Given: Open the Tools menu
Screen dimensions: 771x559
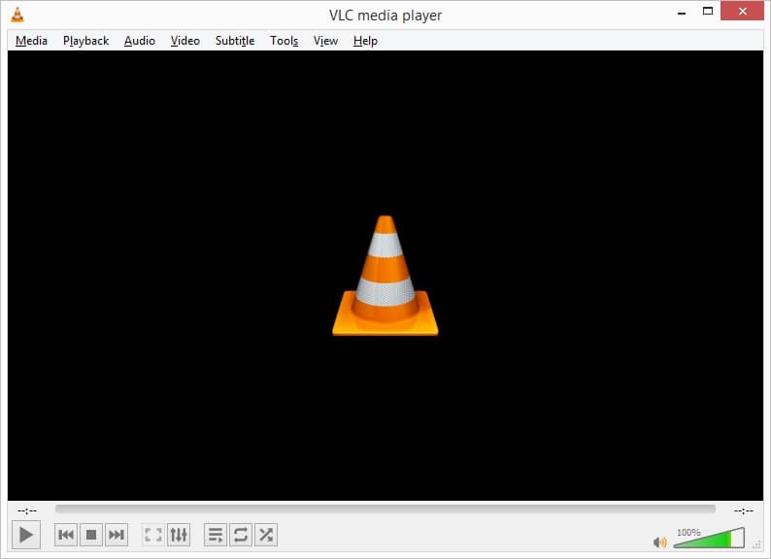Looking at the screenshot, I should tap(285, 41).
